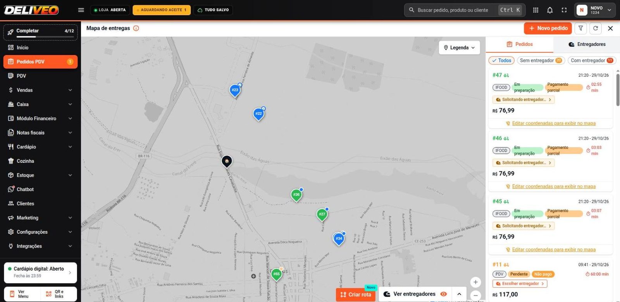Refresh the delivery map
The width and height of the screenshot is (620, 302).
596,28
